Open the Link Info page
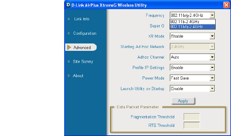Screen dimensions: 231x136 tap(82, 19)
